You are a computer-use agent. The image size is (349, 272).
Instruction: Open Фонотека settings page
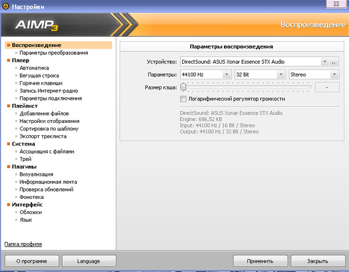coord(31,197)
